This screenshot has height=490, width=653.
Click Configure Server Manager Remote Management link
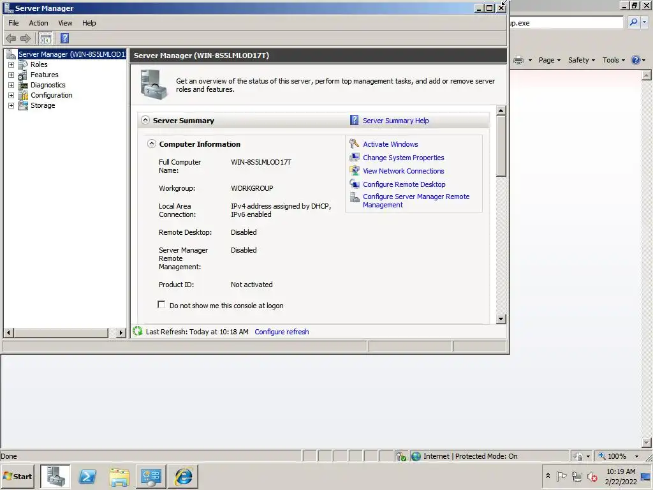416,200
